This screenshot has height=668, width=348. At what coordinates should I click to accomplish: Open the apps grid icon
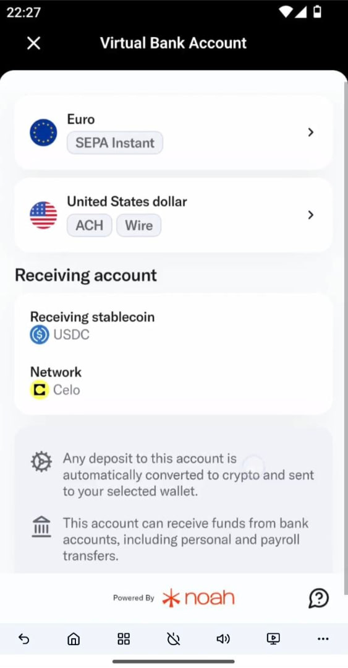[124, 639]
